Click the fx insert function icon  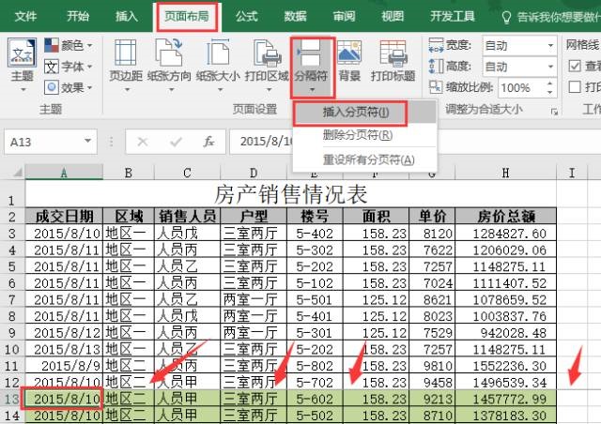pyautogui.click(x=208, y=142)
